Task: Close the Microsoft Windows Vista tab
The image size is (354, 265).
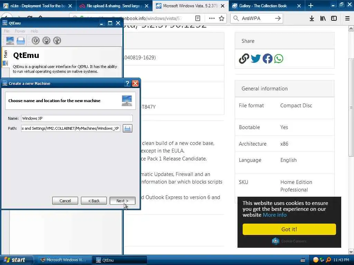Action: 223,6
